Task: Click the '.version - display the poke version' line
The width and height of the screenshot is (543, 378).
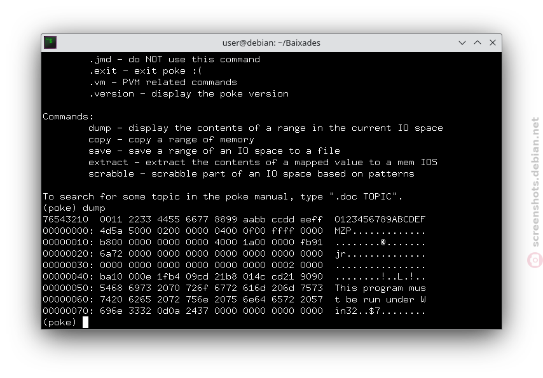Action: click(x=189, y=94)
